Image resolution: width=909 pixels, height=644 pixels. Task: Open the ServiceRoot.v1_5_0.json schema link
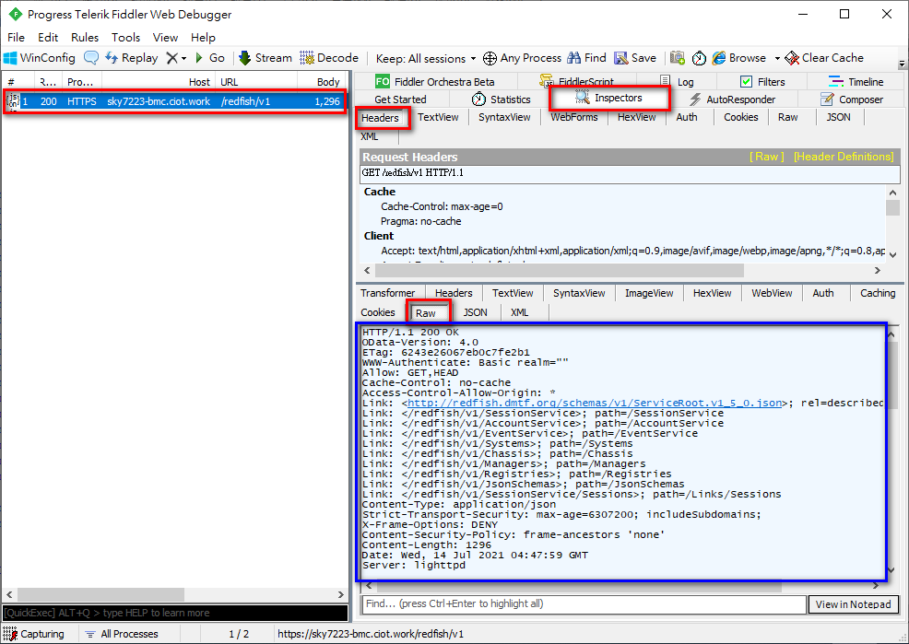pyautogui.click(x=595, y=403)
